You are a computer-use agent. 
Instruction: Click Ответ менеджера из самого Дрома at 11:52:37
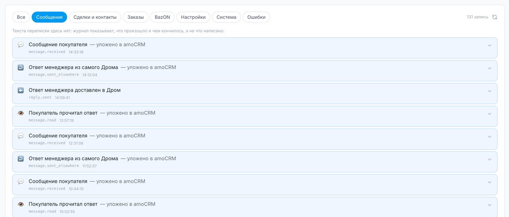(73, 159)
